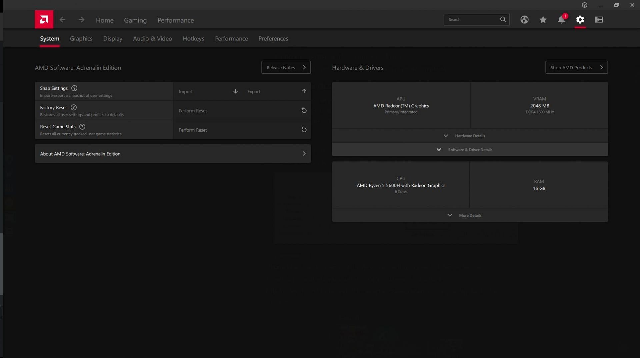Screen dimensions: 640x358
Task: Click the Factory Reset label
Action: 53,107
